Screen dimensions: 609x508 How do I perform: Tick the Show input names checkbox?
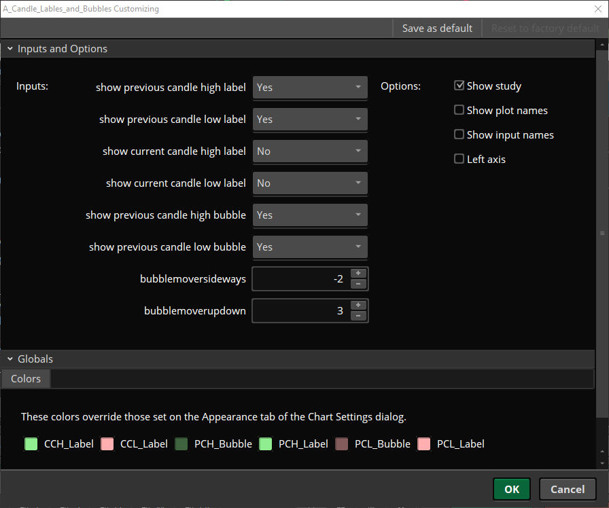tap(459, 134)
